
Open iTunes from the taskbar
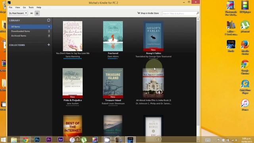click(x=72, y=139)
